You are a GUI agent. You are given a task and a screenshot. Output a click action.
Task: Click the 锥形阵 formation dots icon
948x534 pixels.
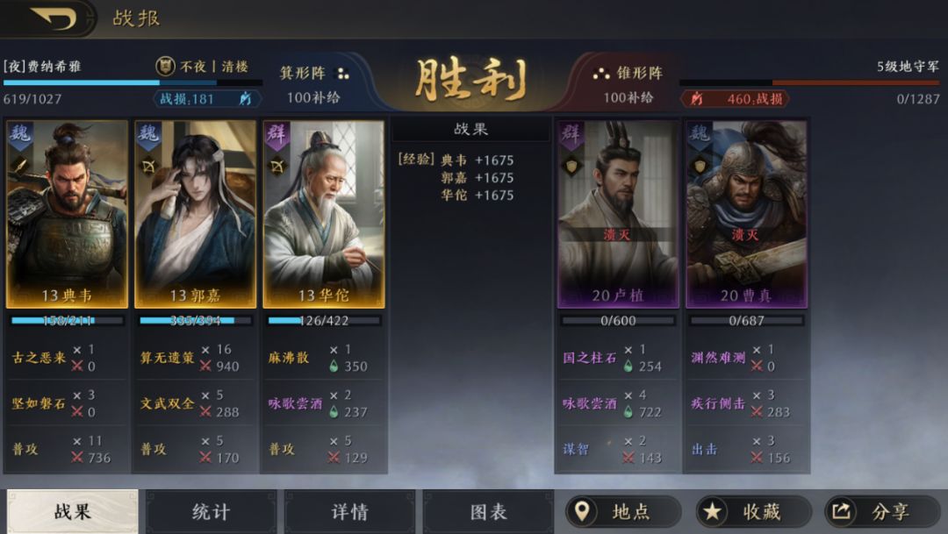[x=600, y=74]
